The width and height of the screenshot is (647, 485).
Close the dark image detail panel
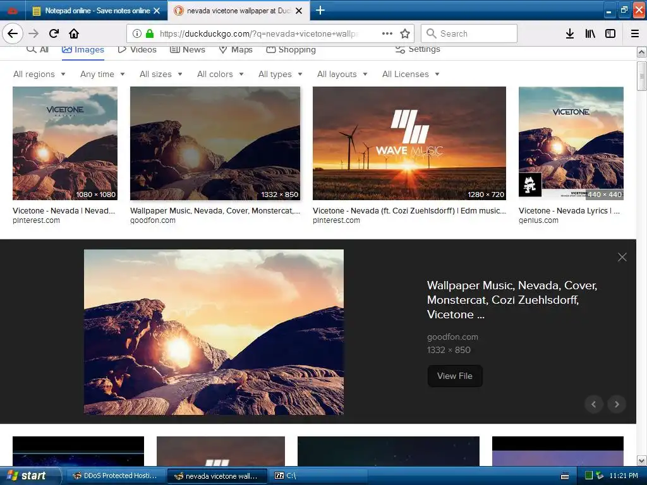622,257
